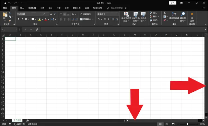Align text to bottom of cell
The image size is (208, 126).
coord(68,14)
